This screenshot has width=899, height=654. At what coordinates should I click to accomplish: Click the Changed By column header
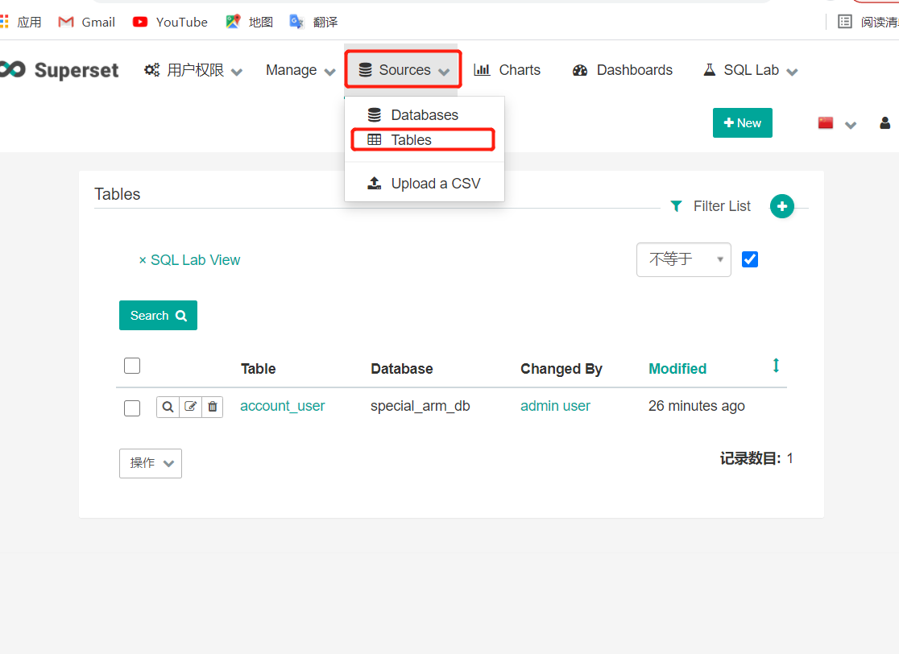point(561,369)
